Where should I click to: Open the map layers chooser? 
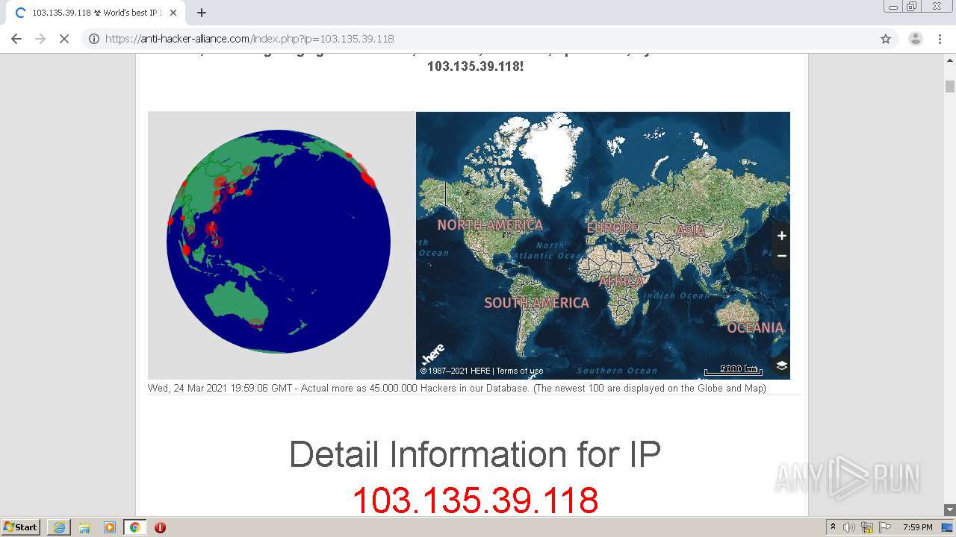pos(781,365)
